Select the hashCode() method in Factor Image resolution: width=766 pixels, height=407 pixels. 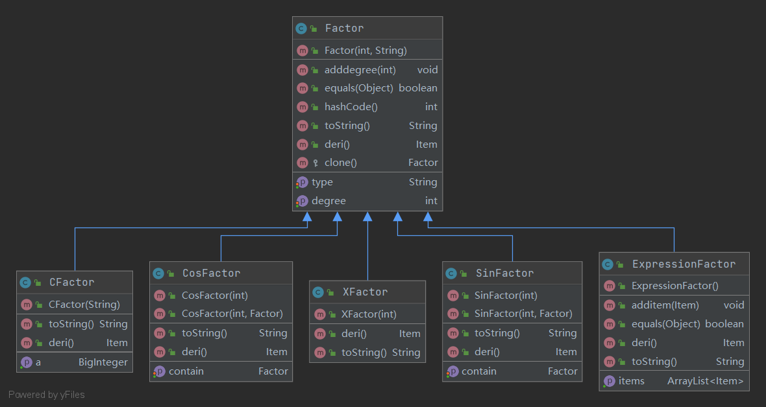(x=351, y=107)
